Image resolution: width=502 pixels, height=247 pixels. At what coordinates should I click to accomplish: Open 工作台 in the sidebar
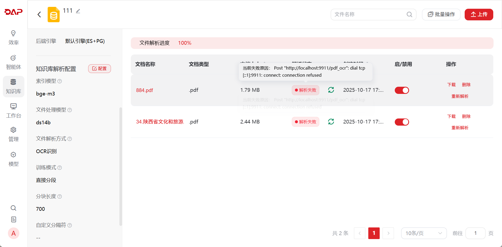14,111
